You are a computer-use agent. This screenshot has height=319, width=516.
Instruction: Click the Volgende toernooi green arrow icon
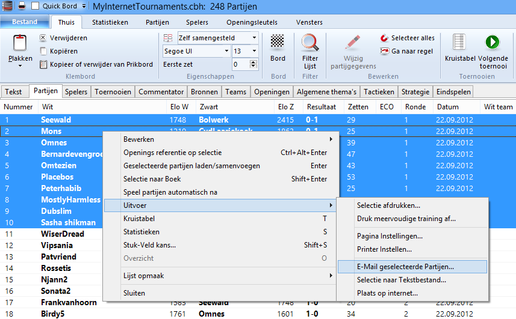coord(493,42)
